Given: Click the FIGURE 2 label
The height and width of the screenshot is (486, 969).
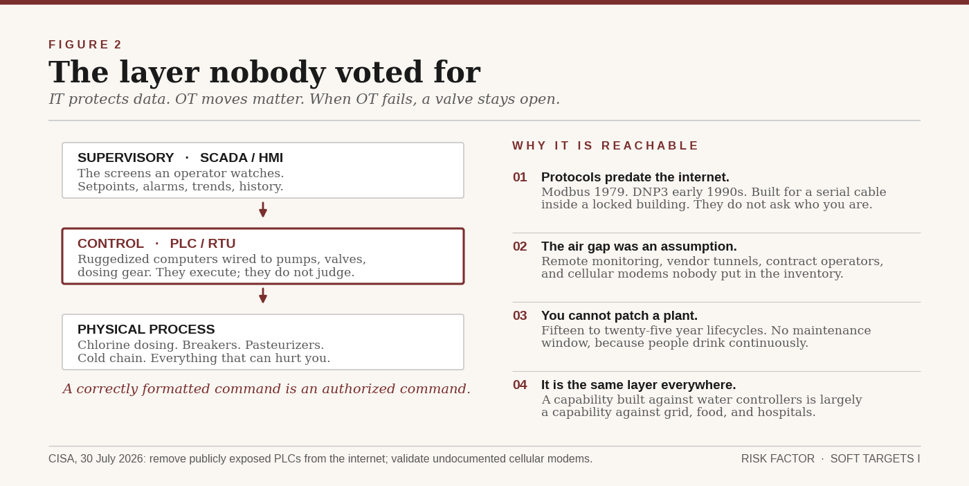Looking at the screenshot, I should point(85,45).
